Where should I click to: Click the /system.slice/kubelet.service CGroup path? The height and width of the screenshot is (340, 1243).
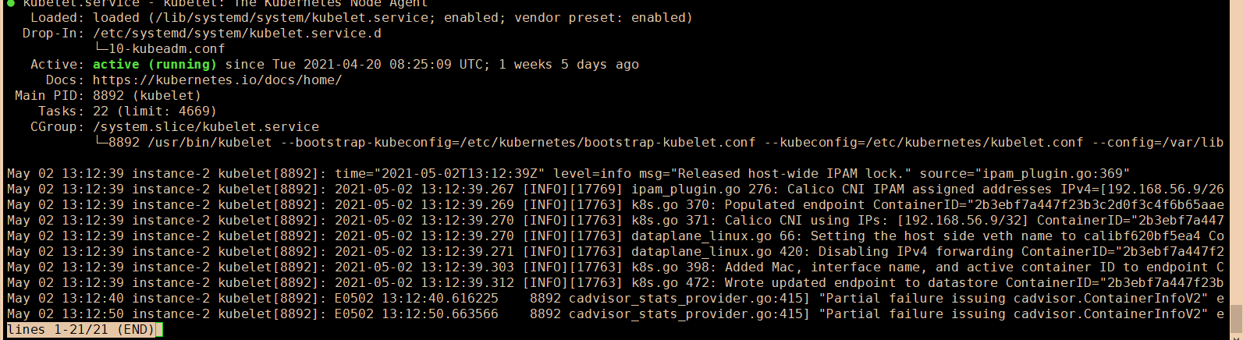coord(205,127)
